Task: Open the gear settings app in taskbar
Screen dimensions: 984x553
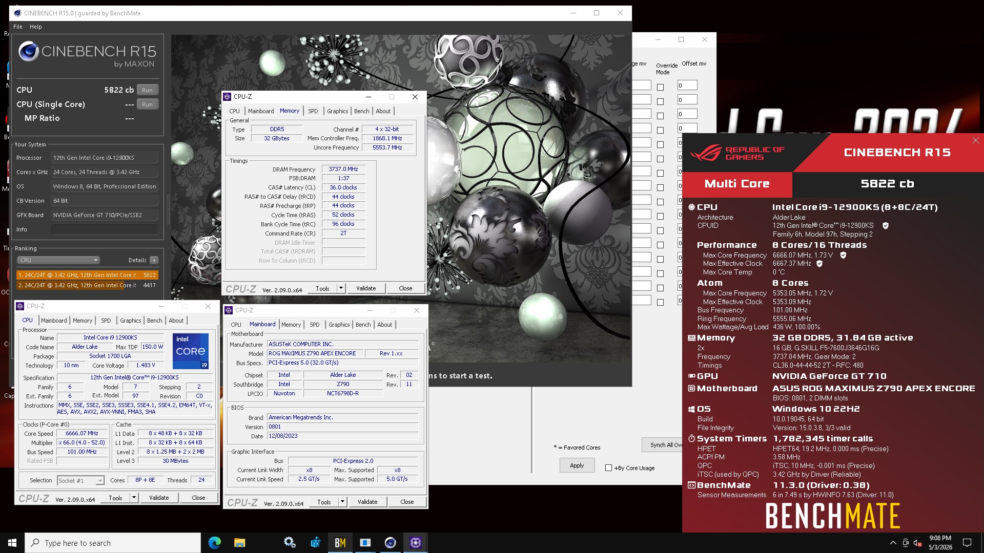Action: [x=290, y=543]
